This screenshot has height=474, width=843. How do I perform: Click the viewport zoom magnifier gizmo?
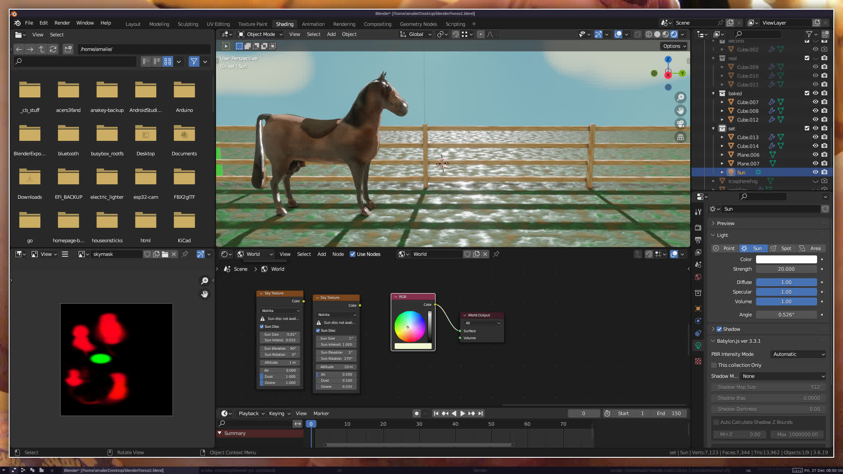coord(681,97)
